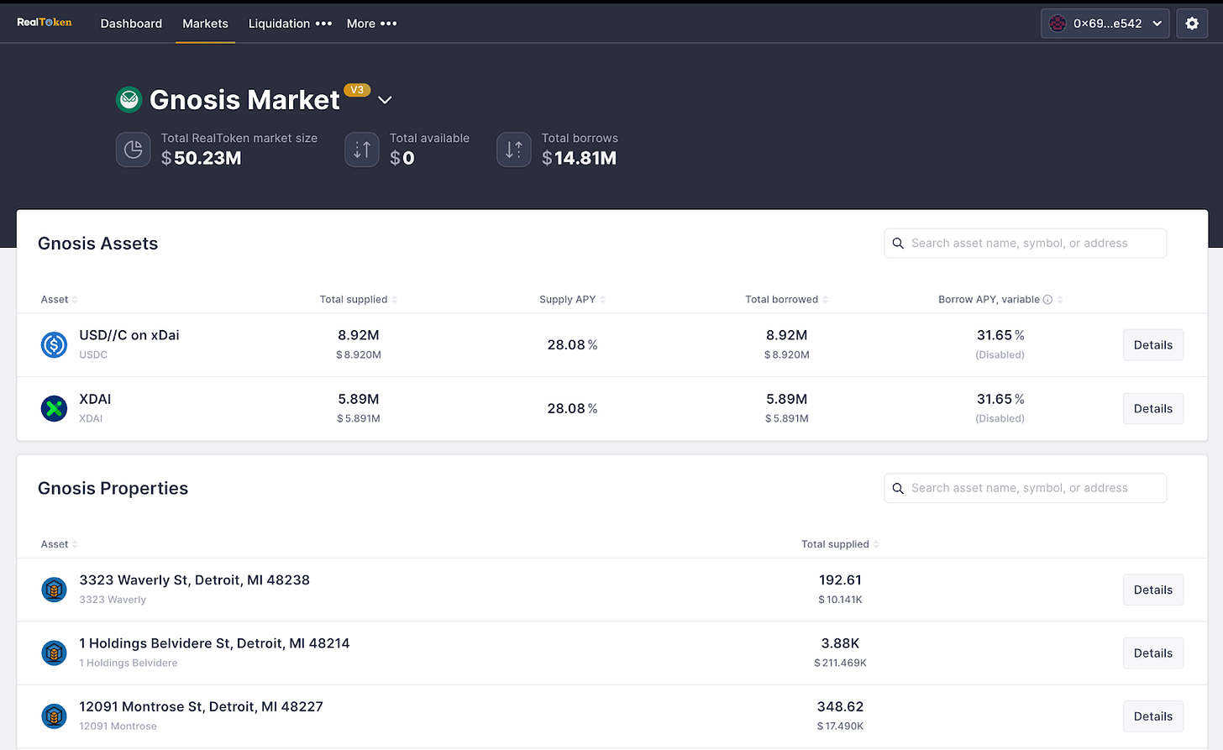
Task: View Details for 3323 Waverly St
Action: [x=1152, y=590]
